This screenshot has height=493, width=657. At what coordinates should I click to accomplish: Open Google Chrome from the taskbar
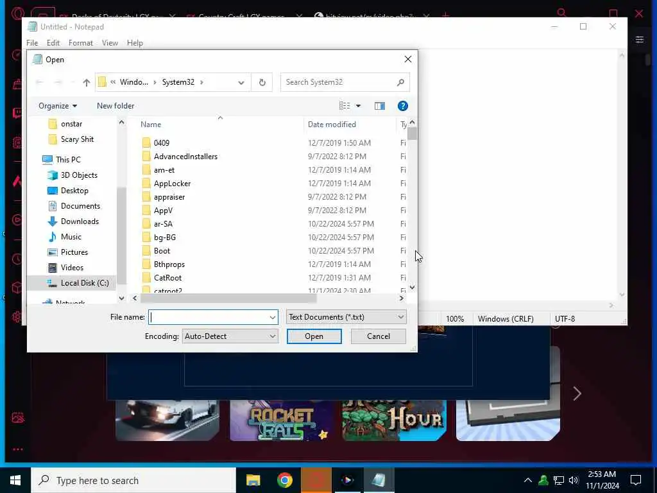(284, 480)
